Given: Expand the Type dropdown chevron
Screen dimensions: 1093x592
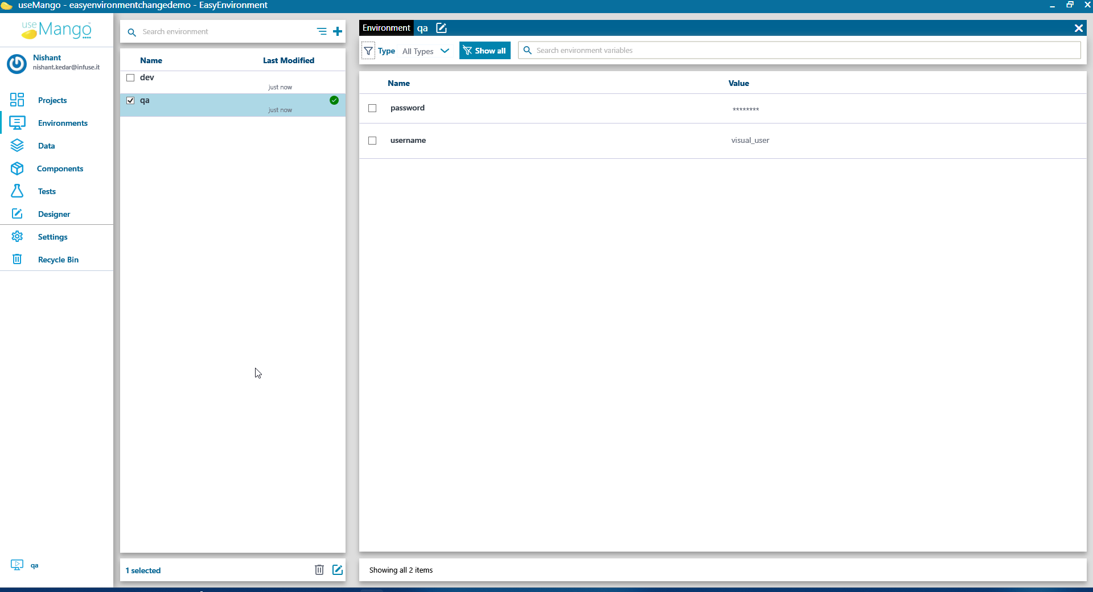Looking at the screenshot, I should pos(445,51).
